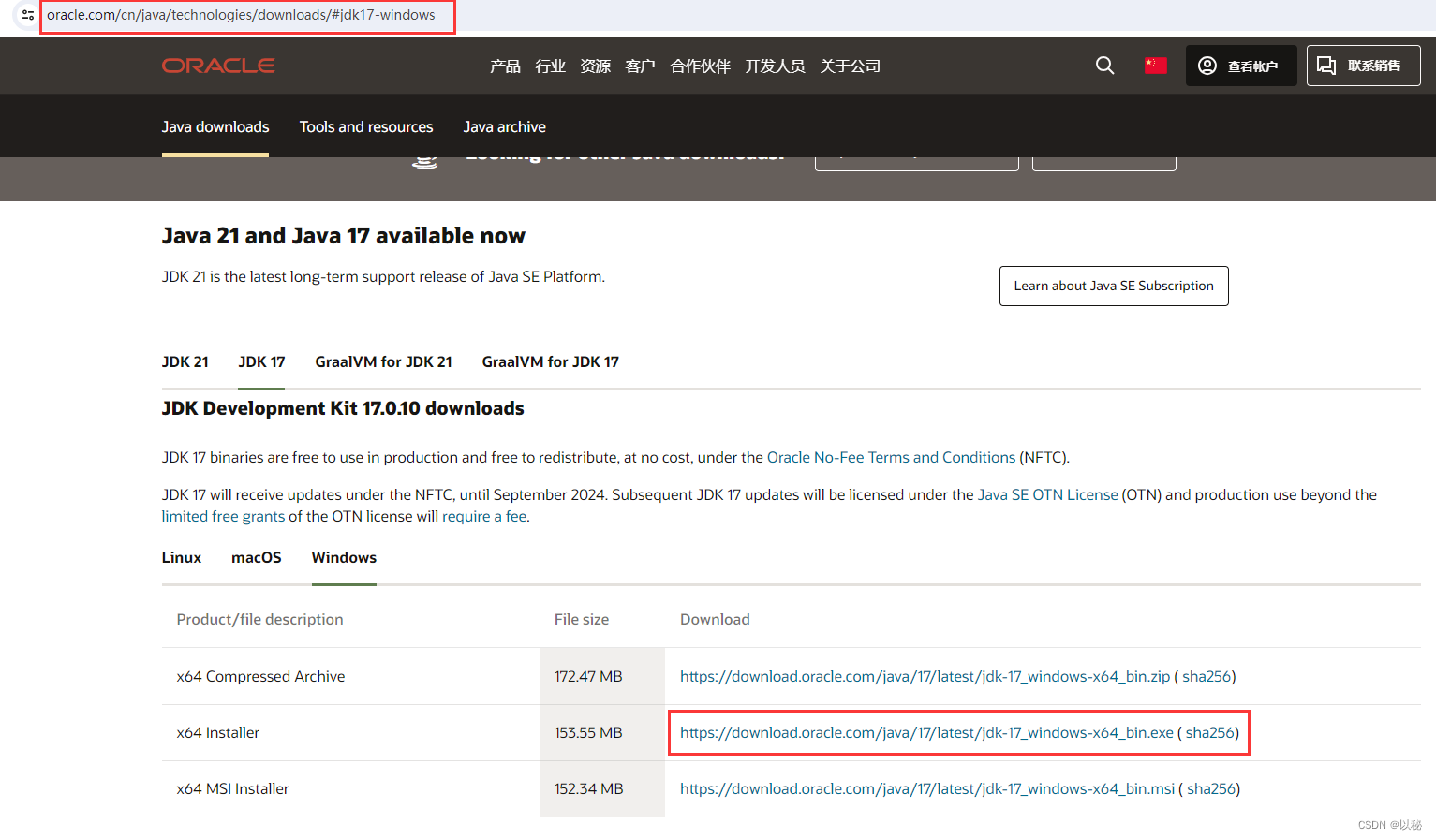Download the windows-x64_bin.exe installer link
The width and height of the screenshot is (1436, 839).
[926, 732]
